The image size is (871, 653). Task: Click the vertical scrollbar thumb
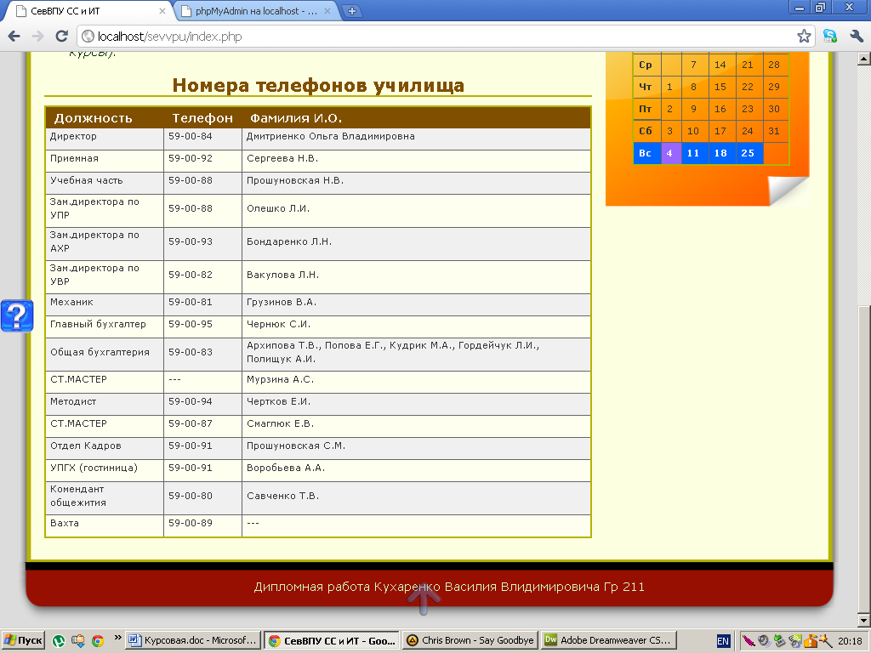click(864, 458)
